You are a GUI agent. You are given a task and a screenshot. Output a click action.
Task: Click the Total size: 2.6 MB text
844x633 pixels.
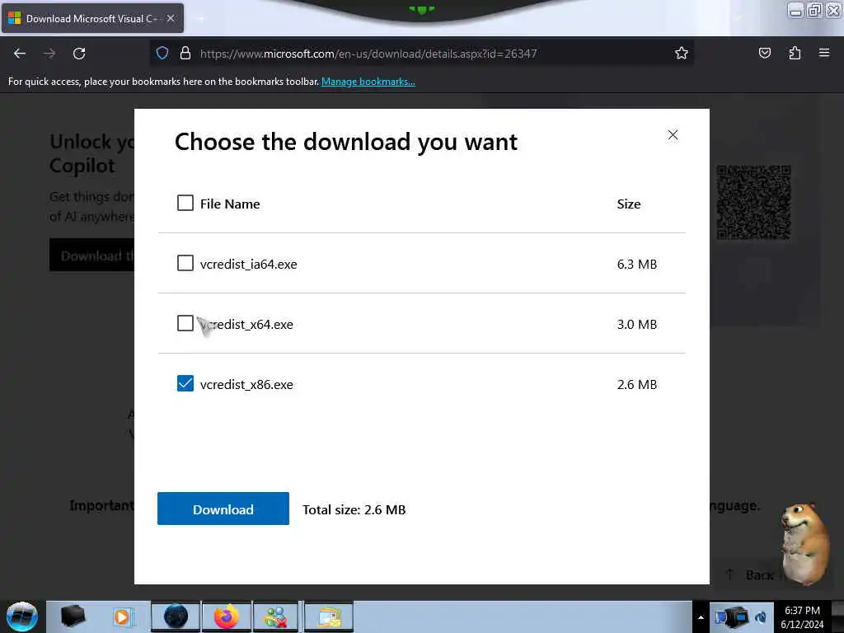pyautogui.click(x=354, y=509)
